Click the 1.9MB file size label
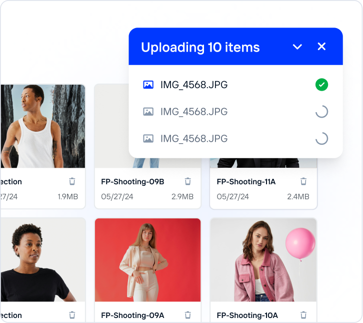 pos(67,197)
